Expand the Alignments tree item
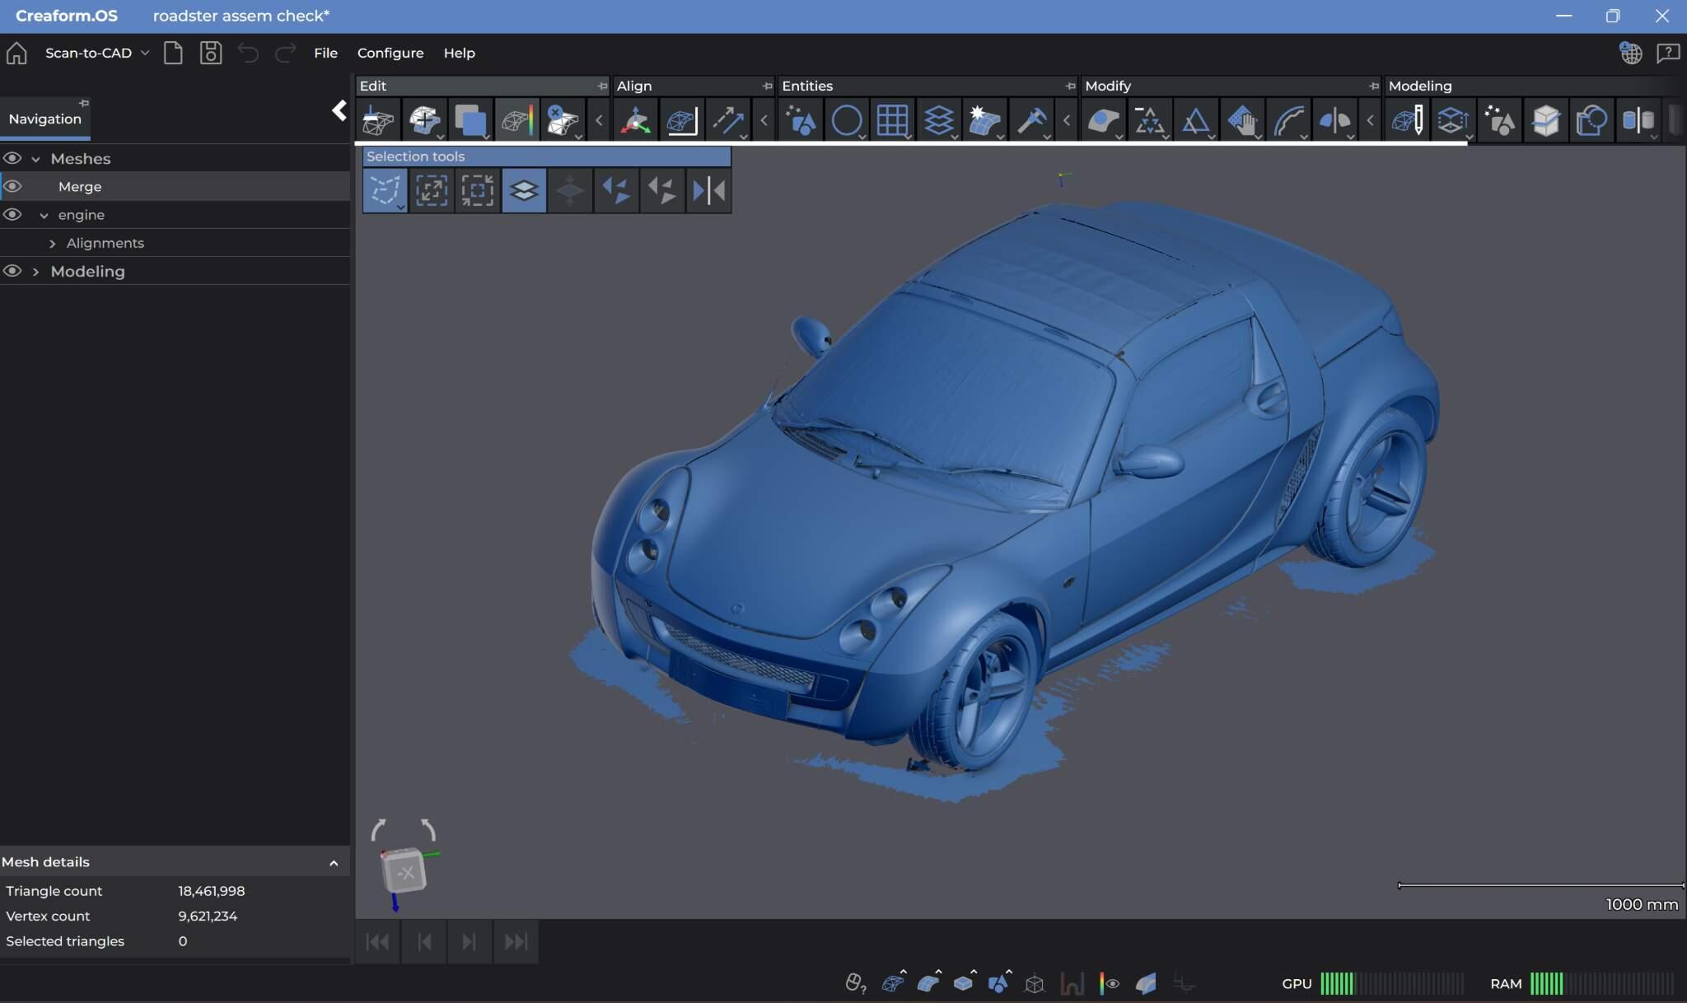Screen dimensions: 1687x1003 [x=53, y=244]
